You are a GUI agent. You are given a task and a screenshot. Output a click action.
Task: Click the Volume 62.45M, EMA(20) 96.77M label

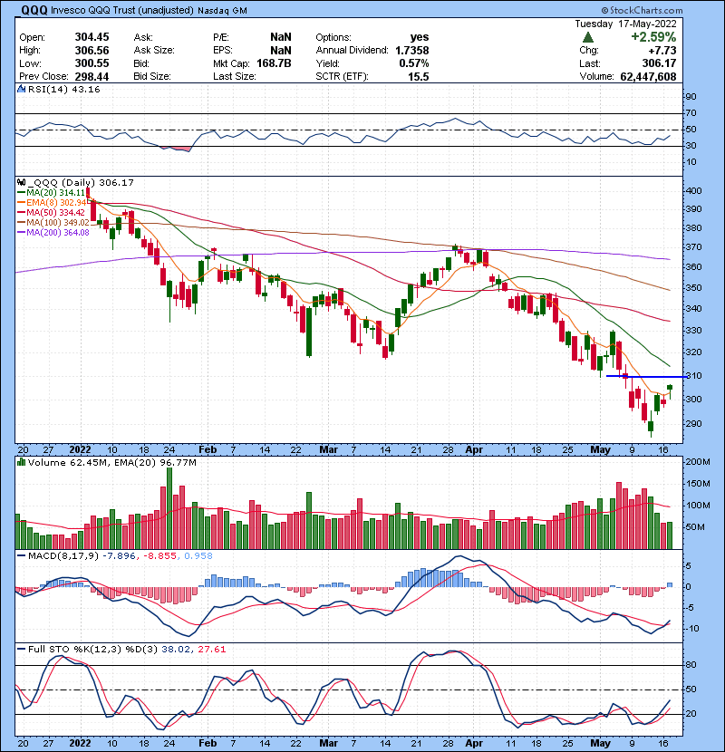[111, 463]
